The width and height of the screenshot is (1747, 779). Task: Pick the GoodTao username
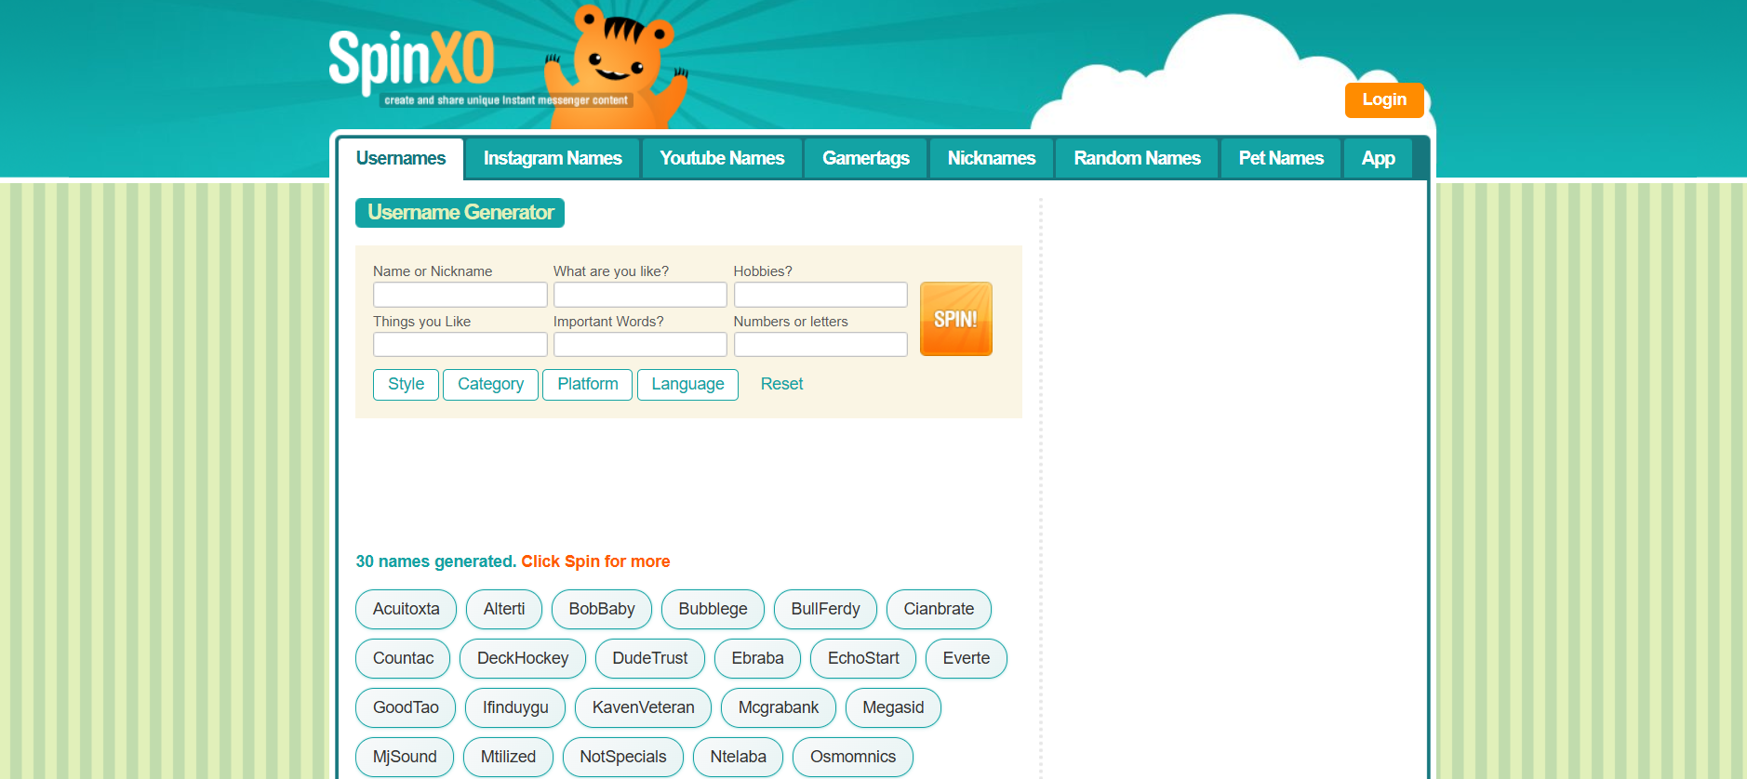click(x=406, y=707)
